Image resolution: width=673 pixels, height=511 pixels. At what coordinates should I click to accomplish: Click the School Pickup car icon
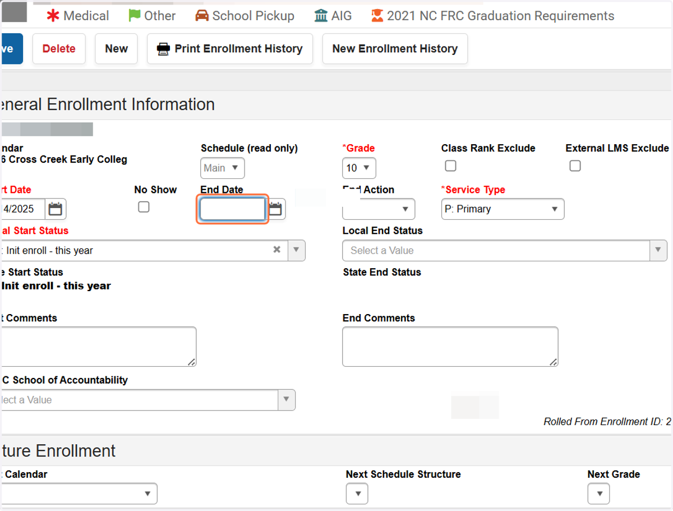point(202,16)
